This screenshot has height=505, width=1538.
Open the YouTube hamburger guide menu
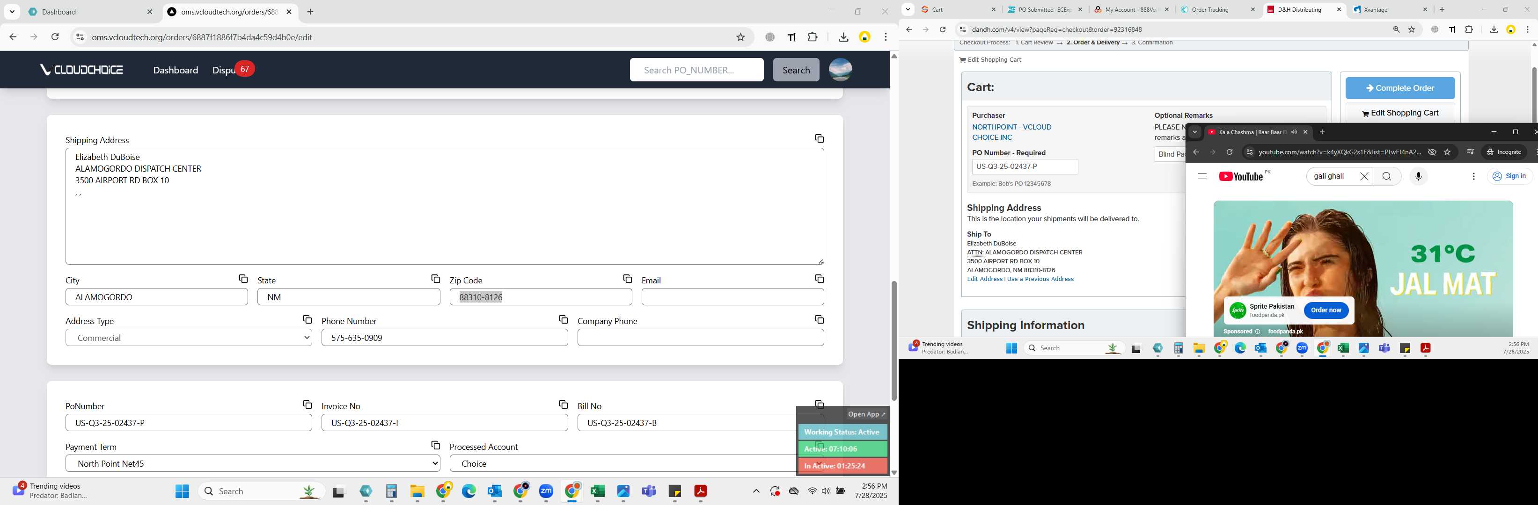[x=1202, y=176]
